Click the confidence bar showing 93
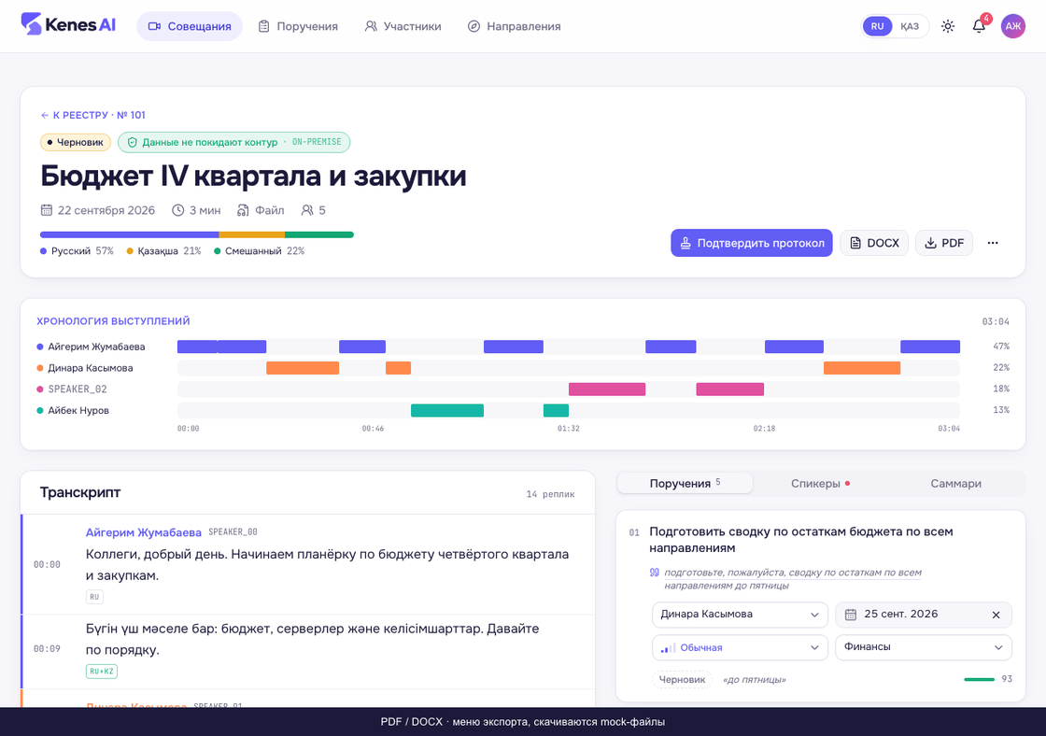The height and width of the screenshot is (736, 1046). click(980, 679)
